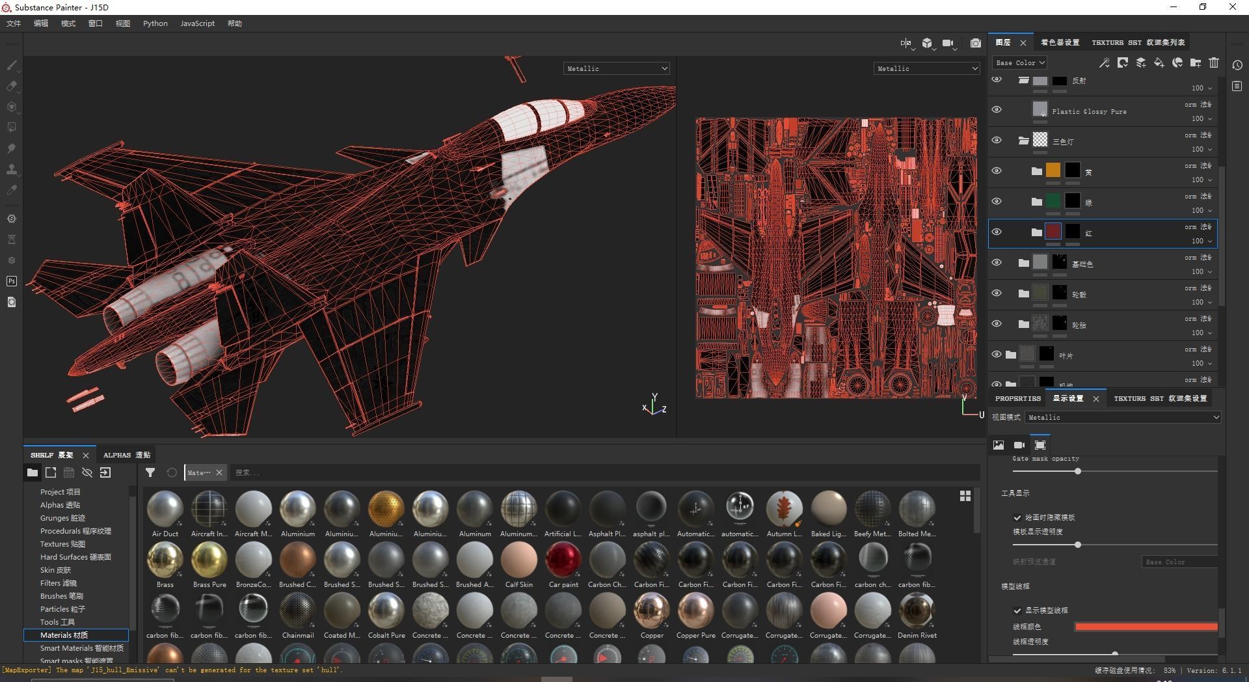Open the 视图模式 Metallic dropdown

click(1123, 417)
